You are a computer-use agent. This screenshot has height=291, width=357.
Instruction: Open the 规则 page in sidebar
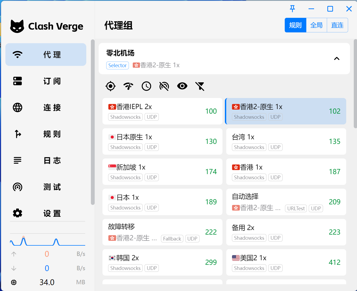pos(46,134)
